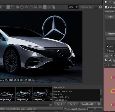Screen dimensions: 115x112
Task: Click the down arrow in the snapshot info scrollbar
Action: click(101, 100)
